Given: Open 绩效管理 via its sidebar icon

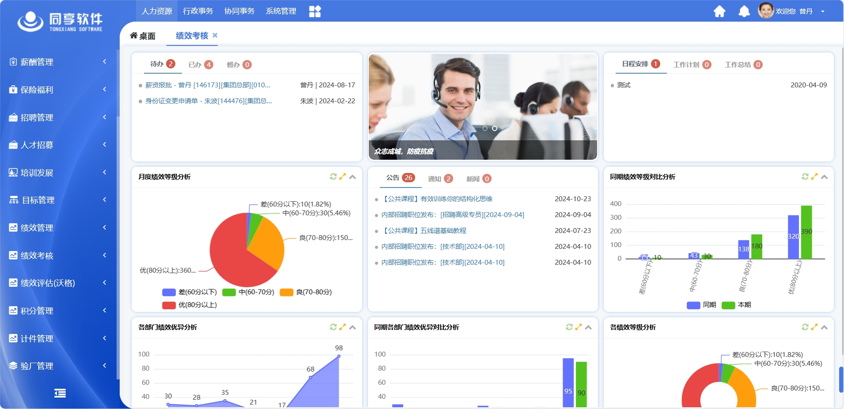Looking at the screenshot, I should [x=13, y=228].
